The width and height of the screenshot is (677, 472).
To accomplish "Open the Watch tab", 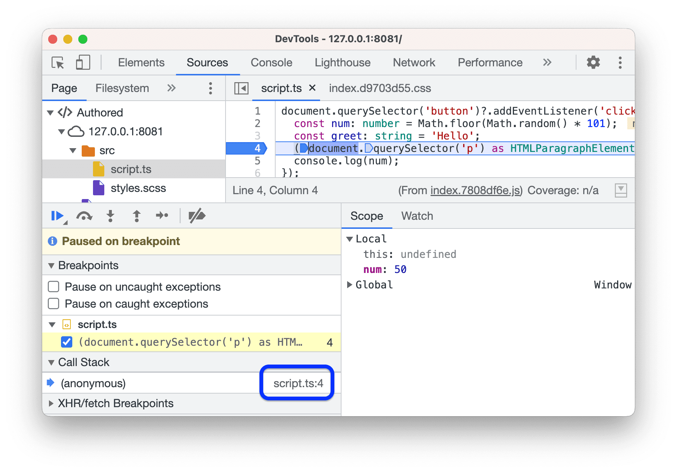I will click(416, 216).
